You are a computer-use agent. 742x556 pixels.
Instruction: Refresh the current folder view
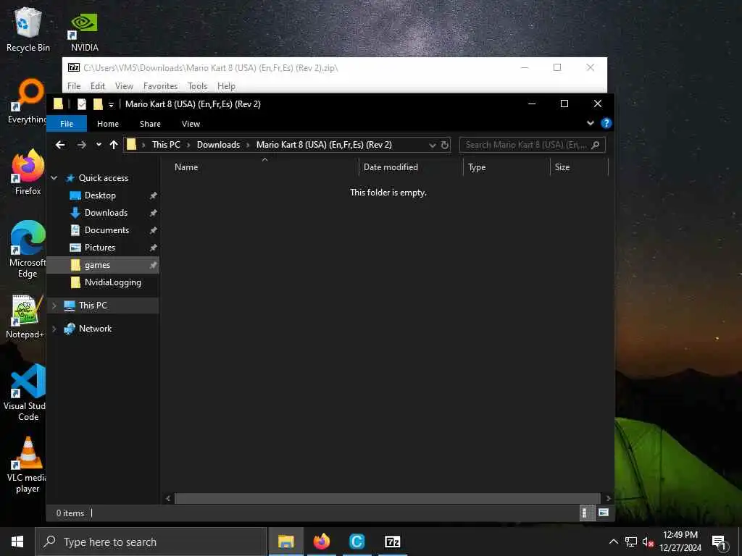coord(445,145)
